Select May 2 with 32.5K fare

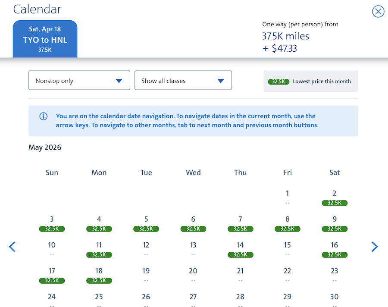pyautogui.click(x=335, y=197)
